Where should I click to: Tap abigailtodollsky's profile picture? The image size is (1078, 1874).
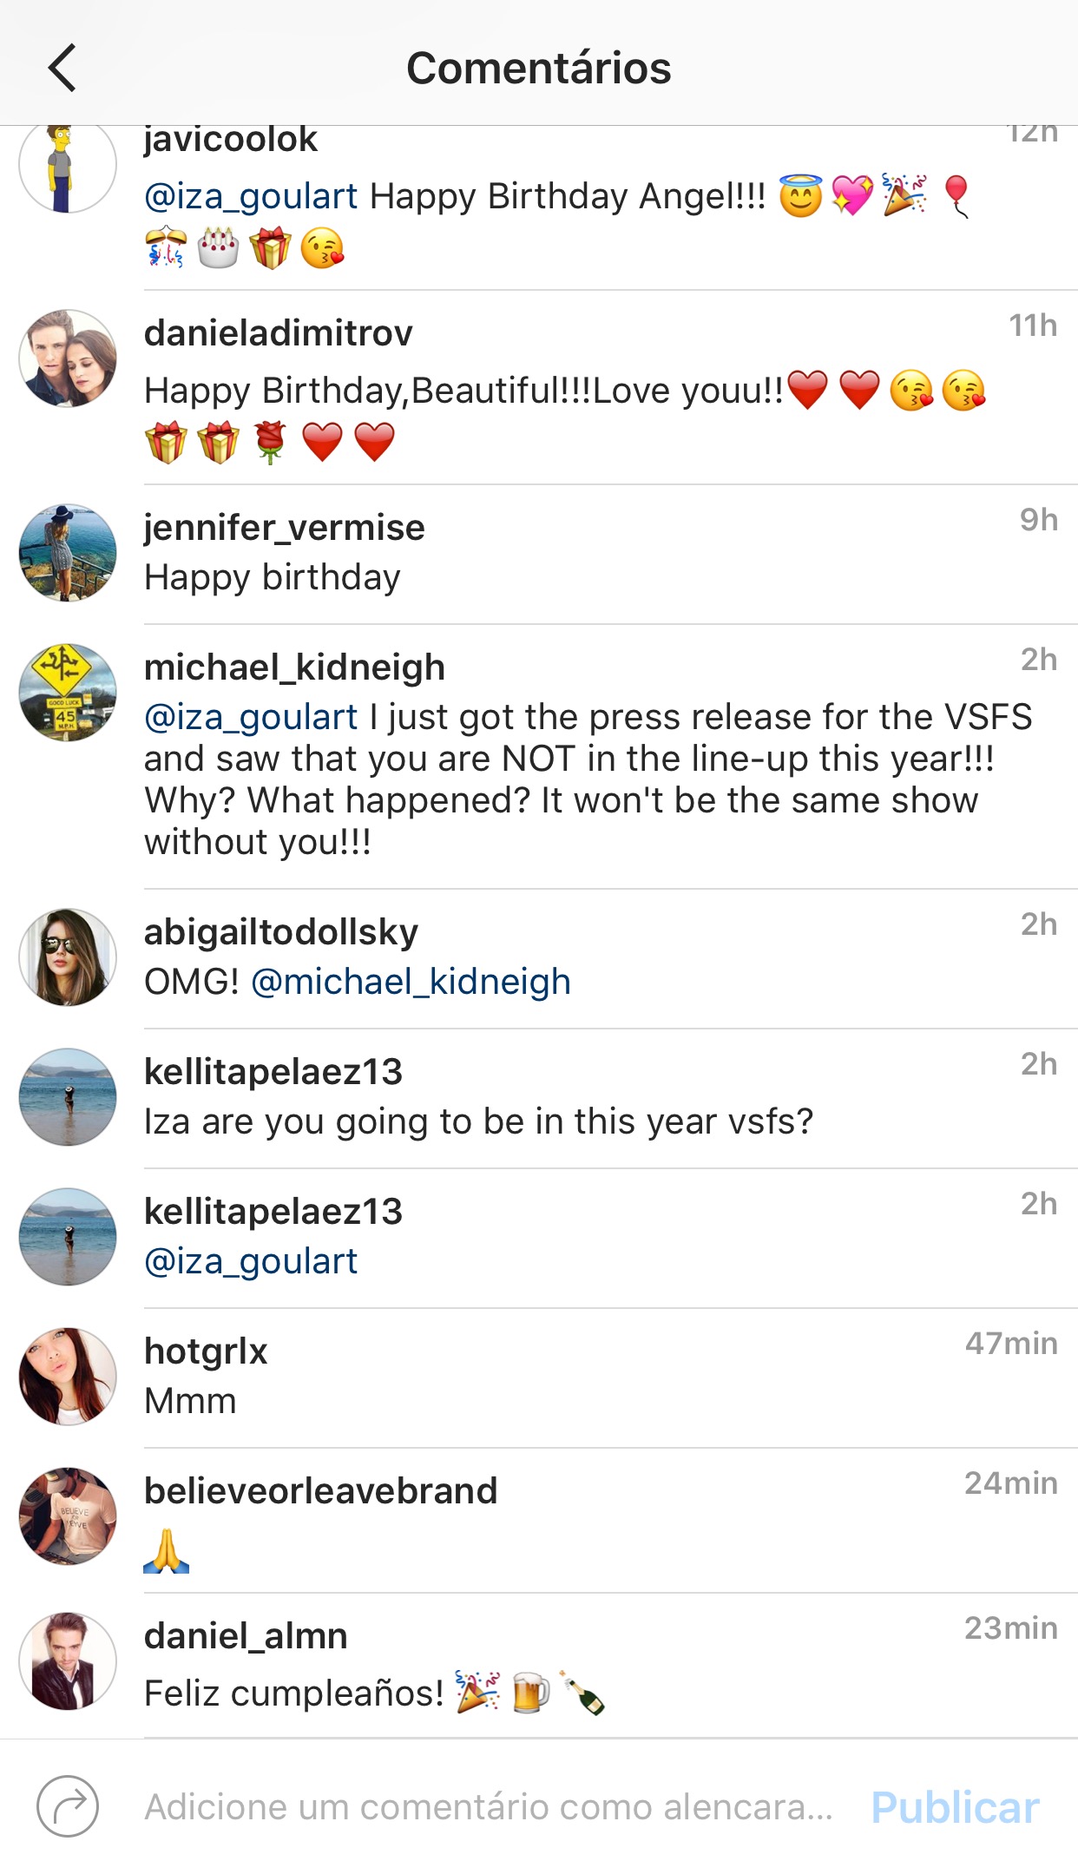click(68, 957)
